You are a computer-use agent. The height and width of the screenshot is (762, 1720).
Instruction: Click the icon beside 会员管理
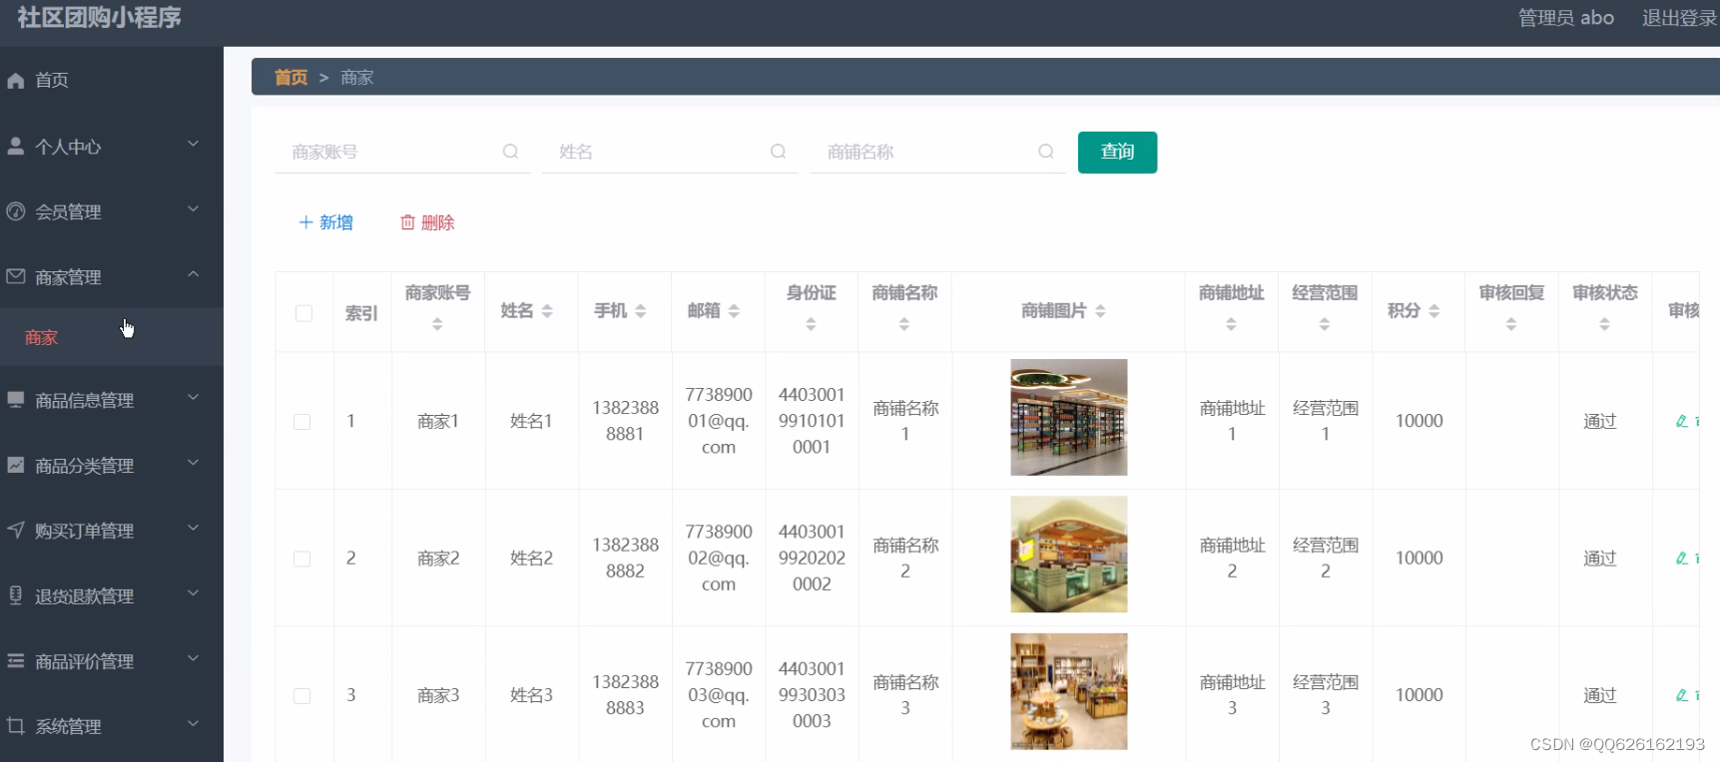tap(16, 211)
